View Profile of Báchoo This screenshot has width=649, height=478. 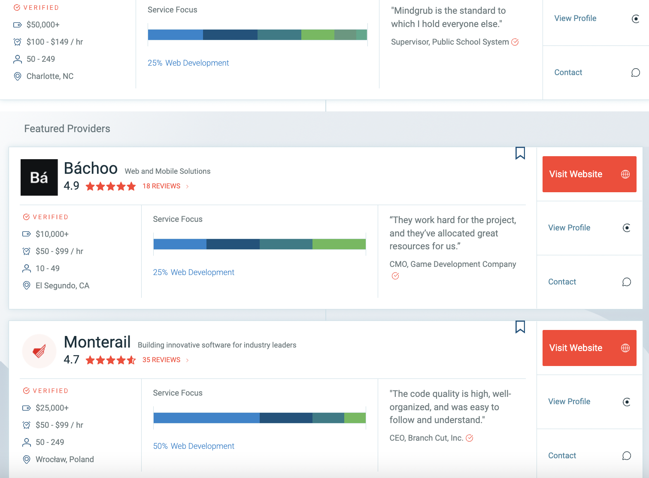pos(569,228)
